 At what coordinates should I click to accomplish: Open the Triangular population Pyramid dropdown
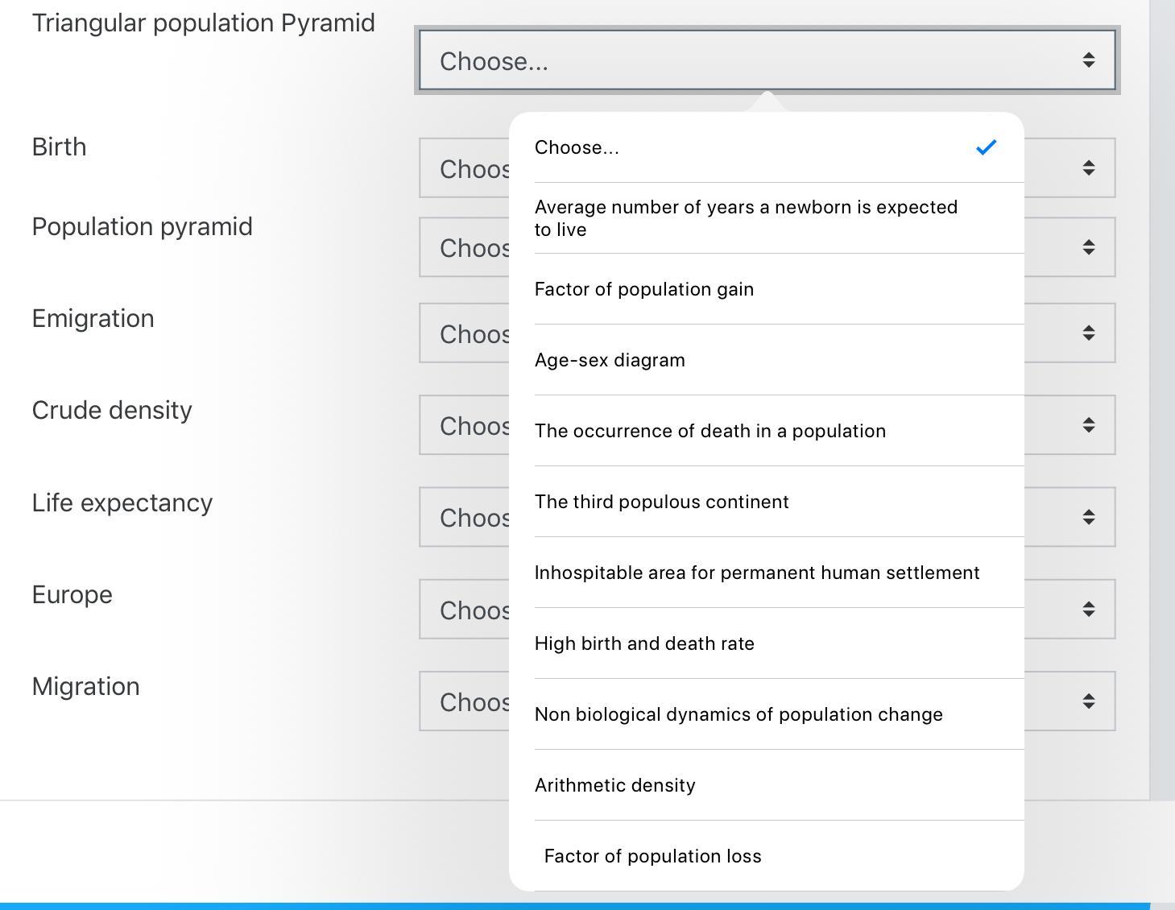[767, 60]
